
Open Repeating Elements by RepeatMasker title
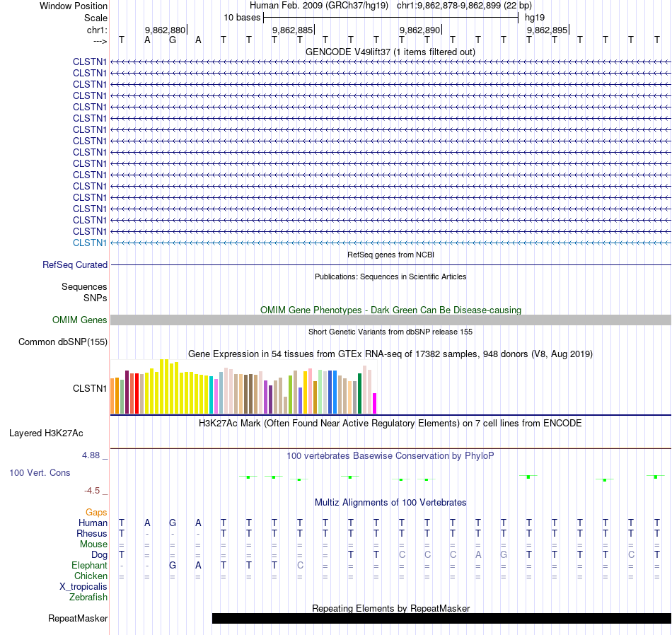click(390, 608)
